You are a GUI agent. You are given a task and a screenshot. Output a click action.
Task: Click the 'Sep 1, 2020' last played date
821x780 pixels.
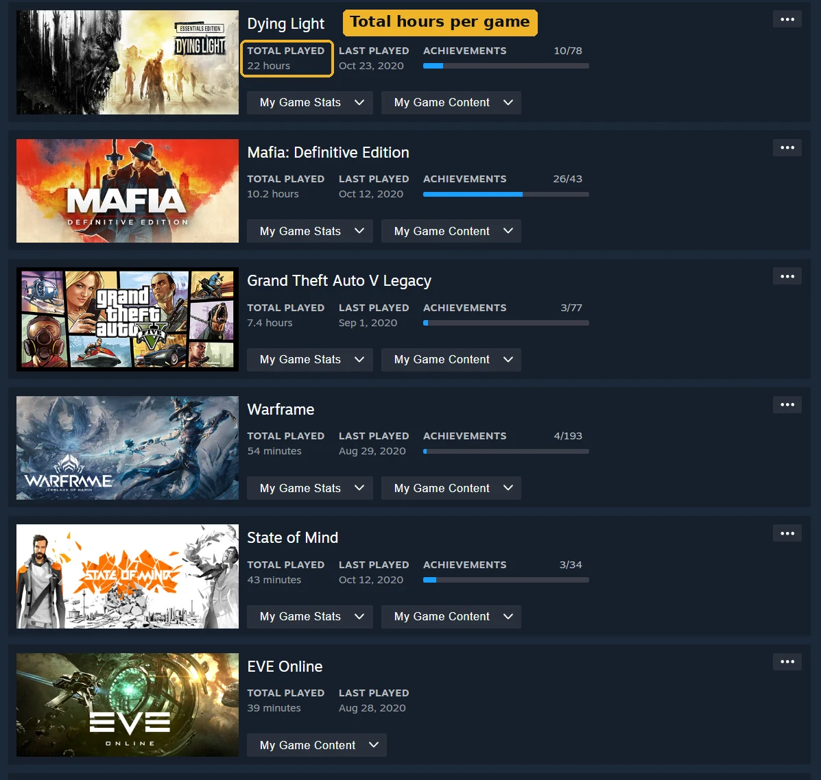click(x=368, y=323)
